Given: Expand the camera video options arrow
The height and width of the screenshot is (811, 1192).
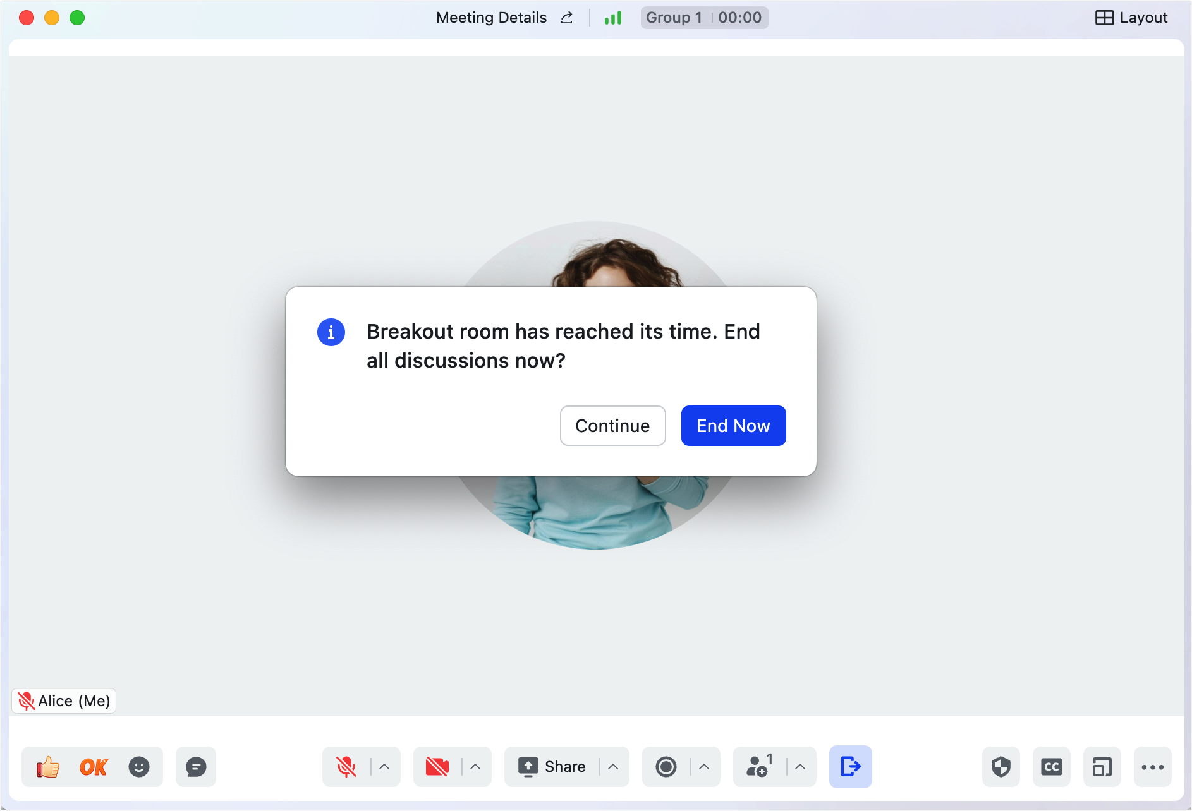Looking at the screenshot, I should pos(475,767).
